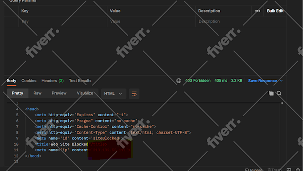Click the Description column header
This screenshot has height=171, width=303.
click(x=209, y=11)
